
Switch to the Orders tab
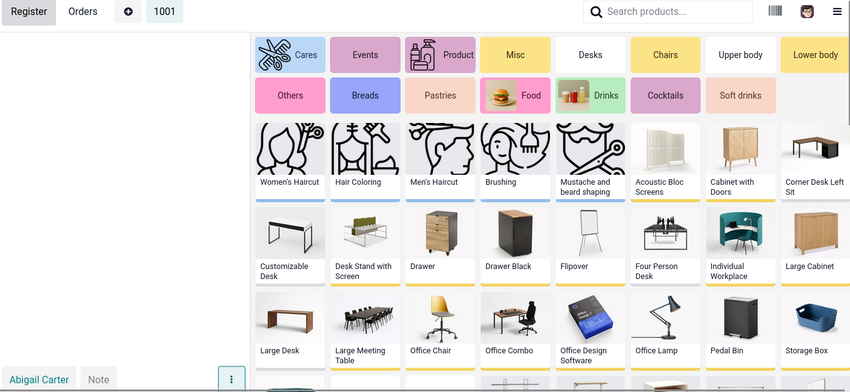click(x=83, y=11)
